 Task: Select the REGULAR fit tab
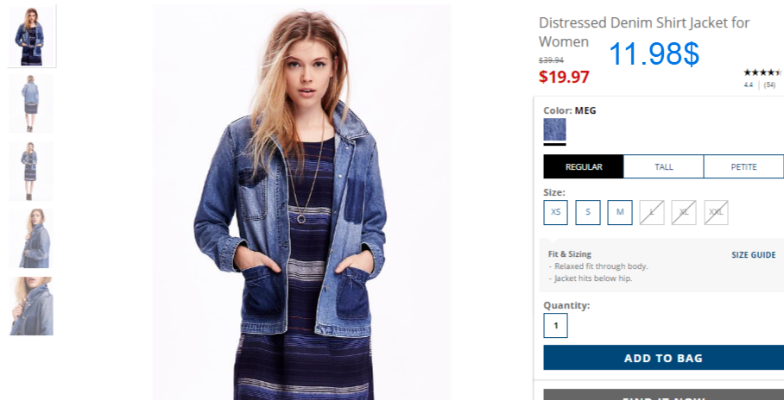[x=584, y=166]
